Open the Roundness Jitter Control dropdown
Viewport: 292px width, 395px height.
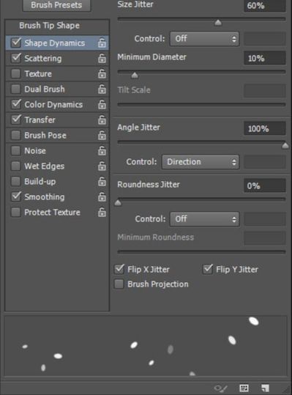pos(204,219)
